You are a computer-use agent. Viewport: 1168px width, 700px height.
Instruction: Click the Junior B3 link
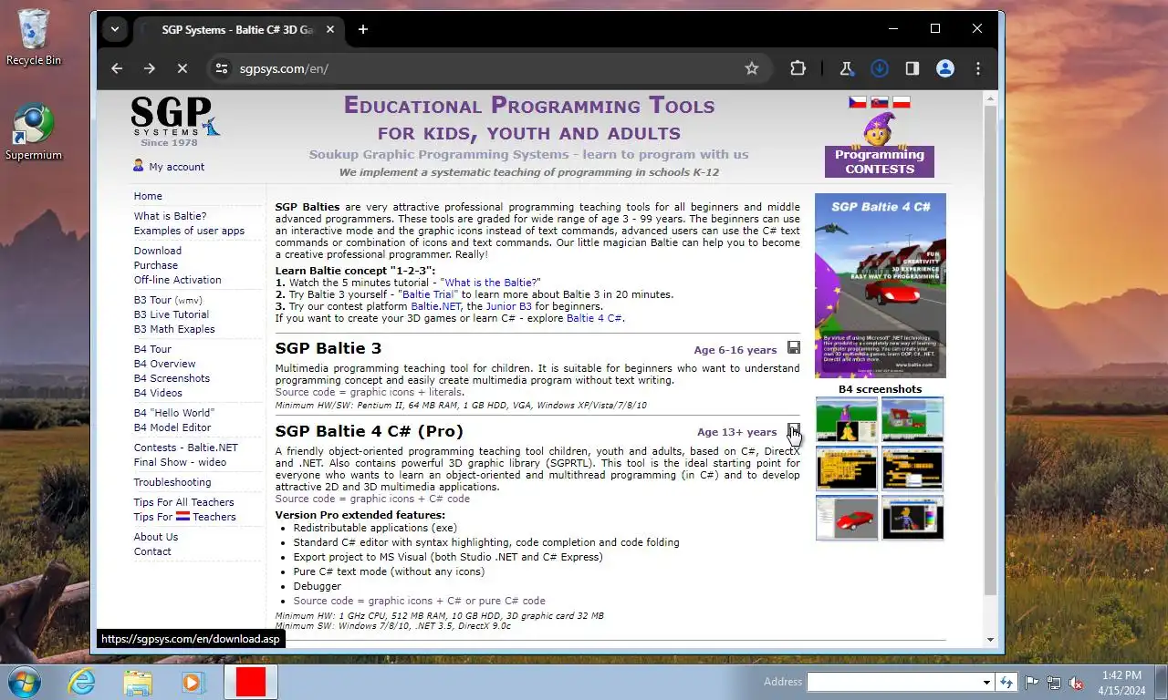pos(508,306)
